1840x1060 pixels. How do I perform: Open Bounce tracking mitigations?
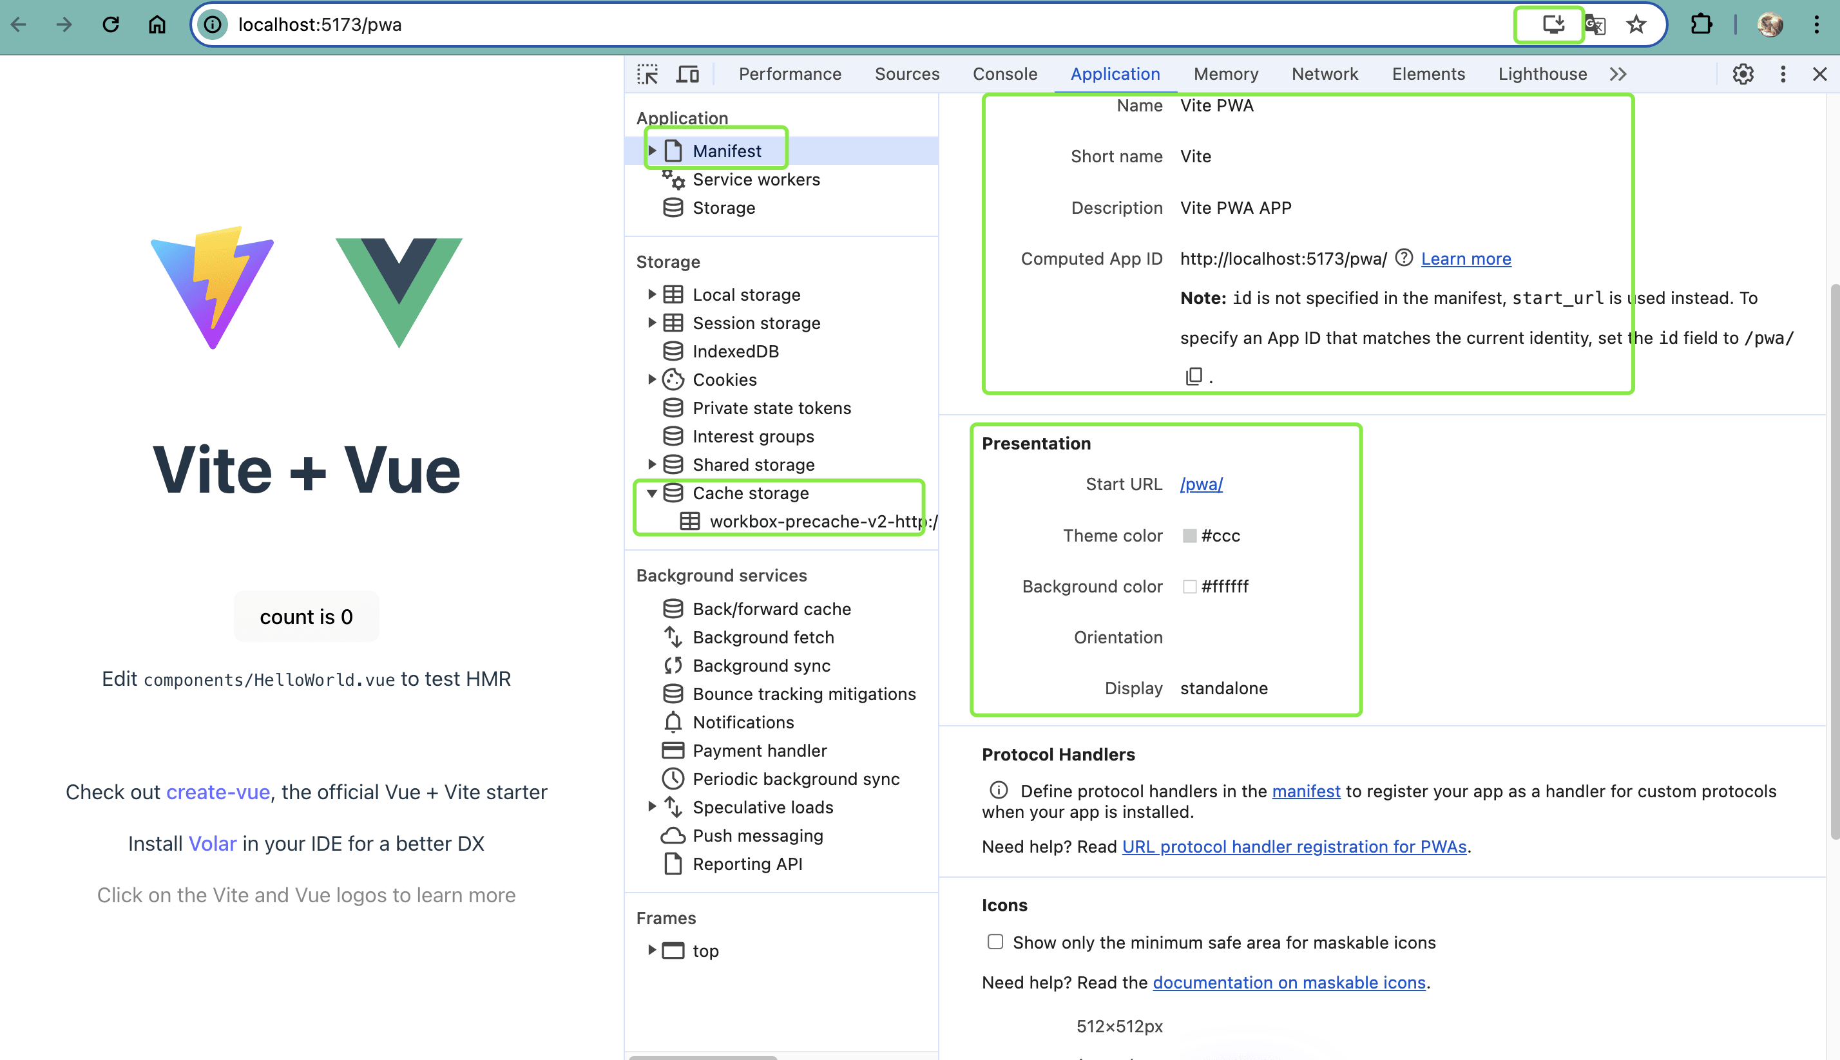pos(804,694)
